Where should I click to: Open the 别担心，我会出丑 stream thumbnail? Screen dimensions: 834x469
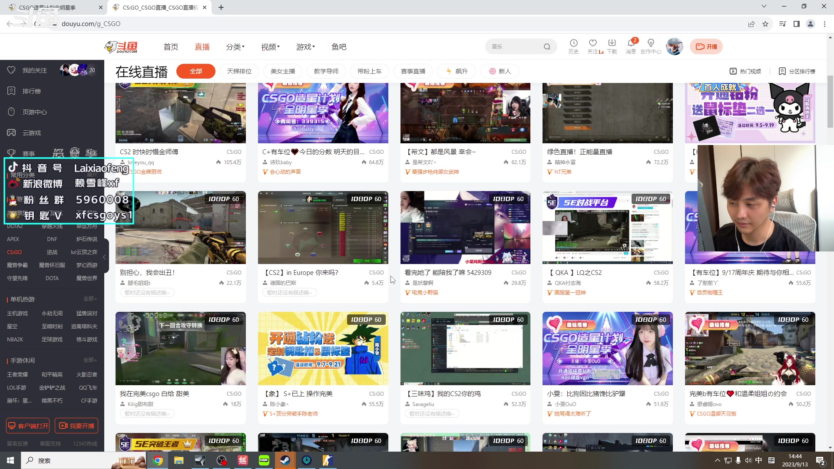pyautogui.click(x=181, y=228)
